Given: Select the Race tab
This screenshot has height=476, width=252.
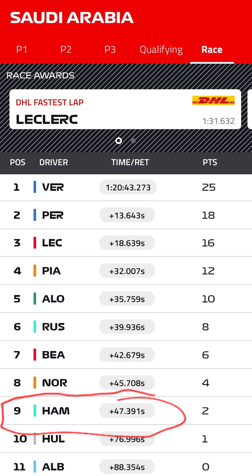Looking at the screenshot, I should (212, 50).
